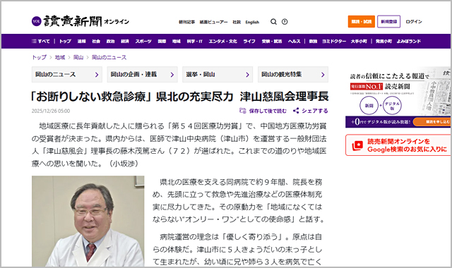This screenshot has width=452, height=268.
Task: Open 大手小町 in the navigation bar
Action: tap(359, 41)
